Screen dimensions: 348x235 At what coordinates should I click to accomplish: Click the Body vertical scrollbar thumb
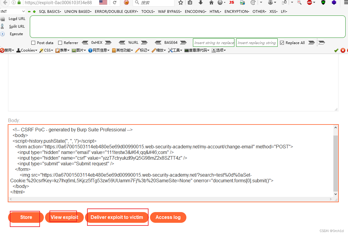pos(335,163)
